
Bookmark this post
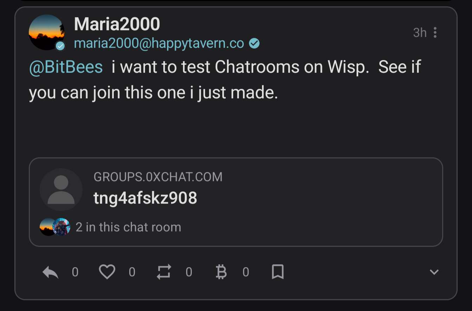click(277, 272)
